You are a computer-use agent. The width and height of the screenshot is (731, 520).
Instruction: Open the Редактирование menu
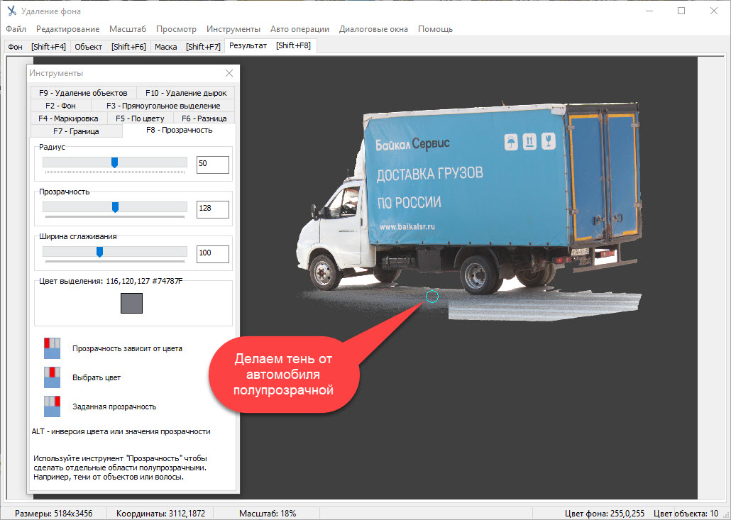coord(67,29)
